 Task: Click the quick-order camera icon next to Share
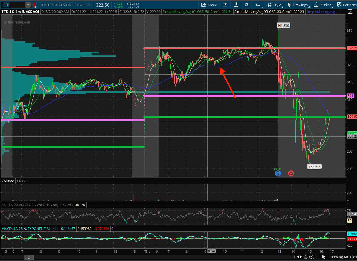[225, 5]
